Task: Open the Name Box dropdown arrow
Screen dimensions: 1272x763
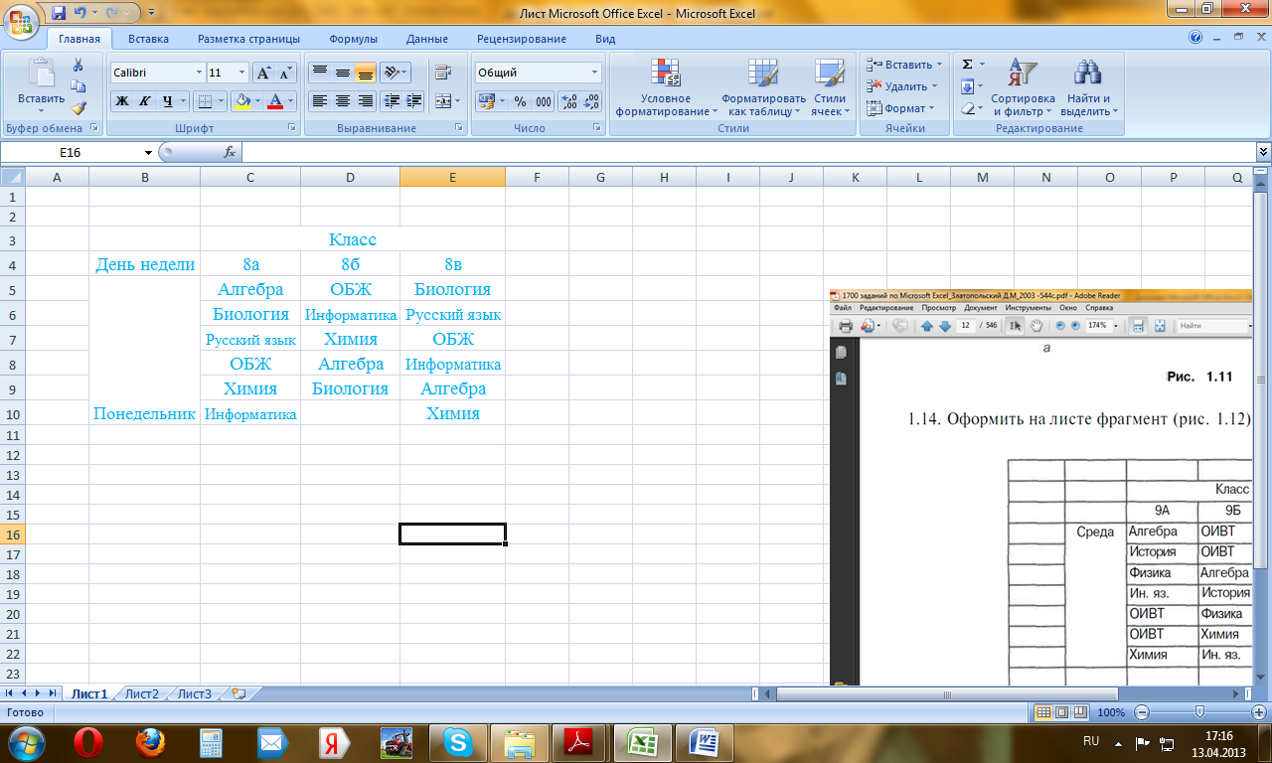Action: coord(149,153)
